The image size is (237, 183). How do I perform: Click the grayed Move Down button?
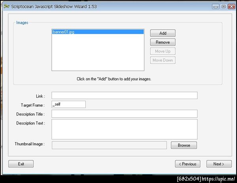[x=163, y=60]
